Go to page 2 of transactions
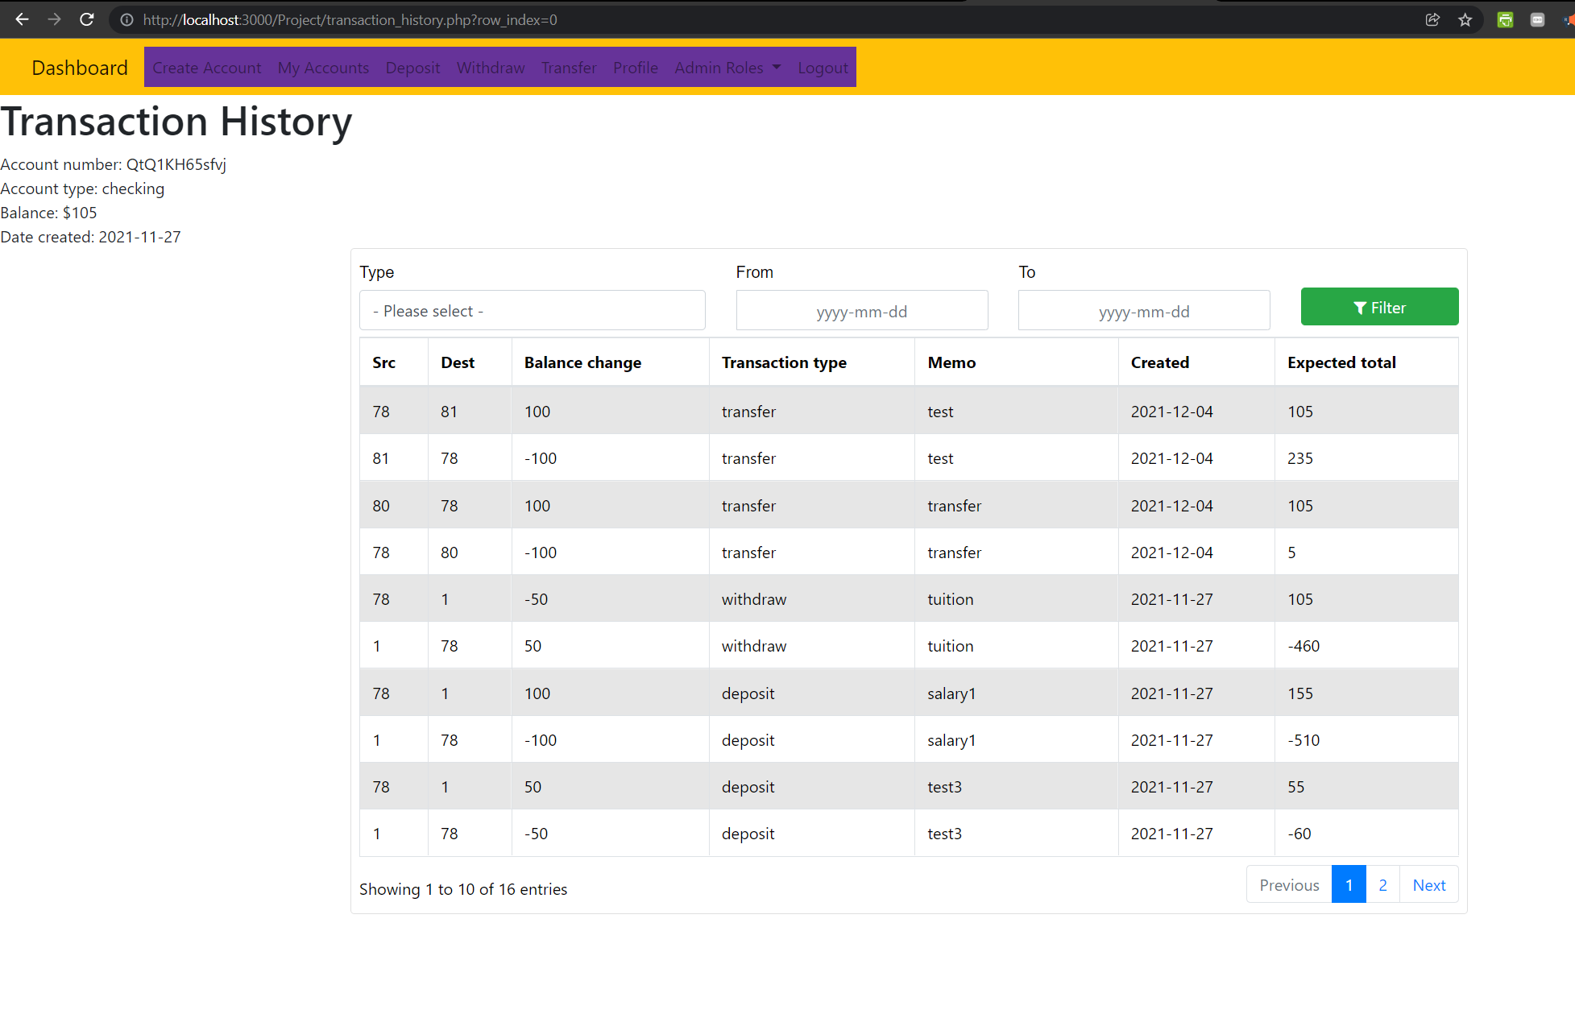Viewport: 1575px width, 1014px height. pos(1382,884)
